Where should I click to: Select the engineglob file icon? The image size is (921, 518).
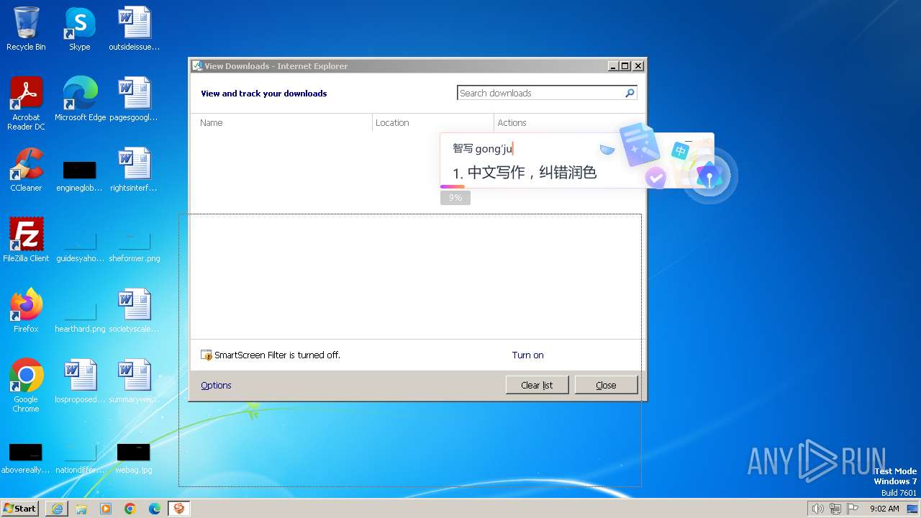tap(80, 176)
